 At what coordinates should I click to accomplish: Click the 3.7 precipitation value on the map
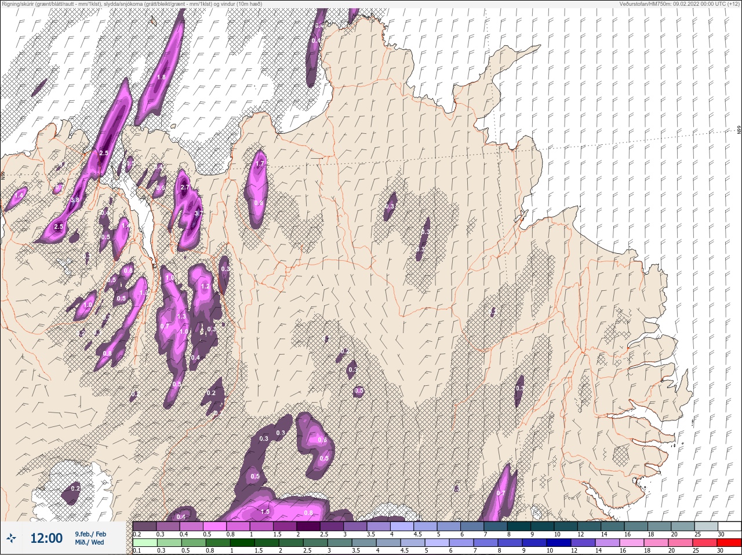(198, 213)
